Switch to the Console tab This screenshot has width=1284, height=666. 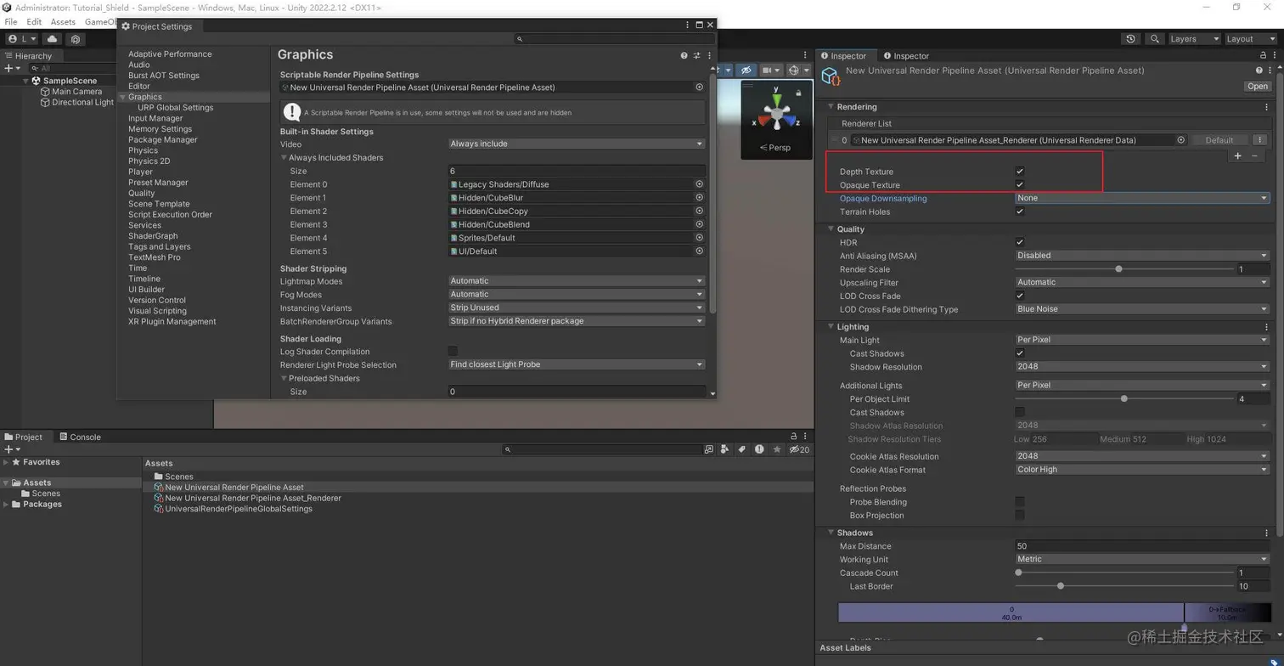click(81, 437)
